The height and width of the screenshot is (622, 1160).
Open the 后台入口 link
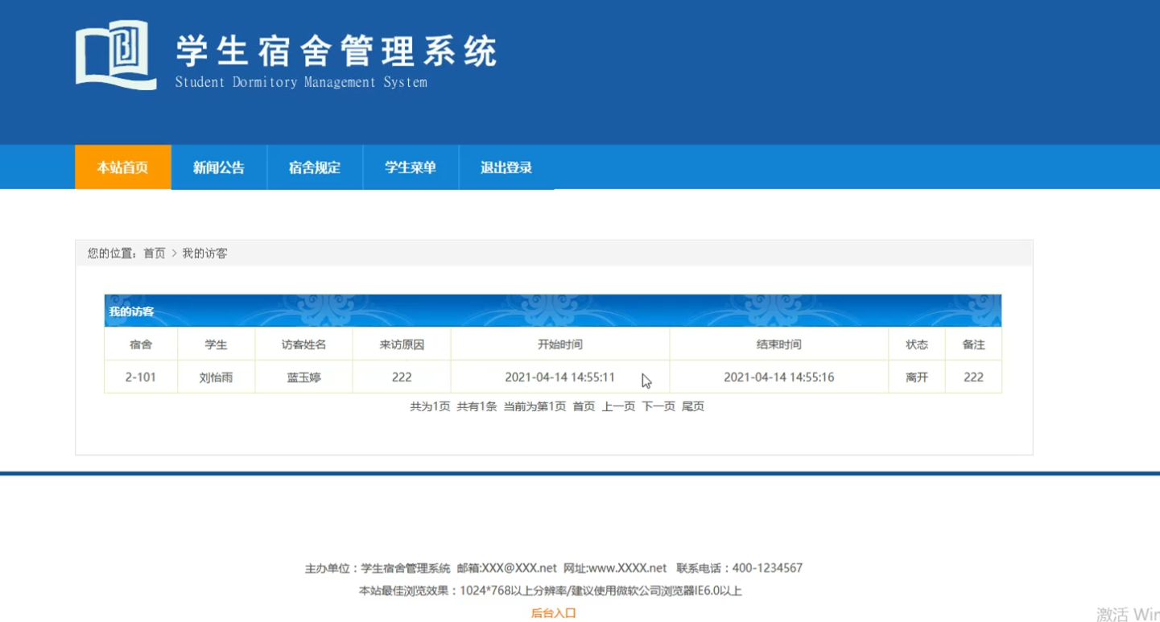tap(554, 613)
